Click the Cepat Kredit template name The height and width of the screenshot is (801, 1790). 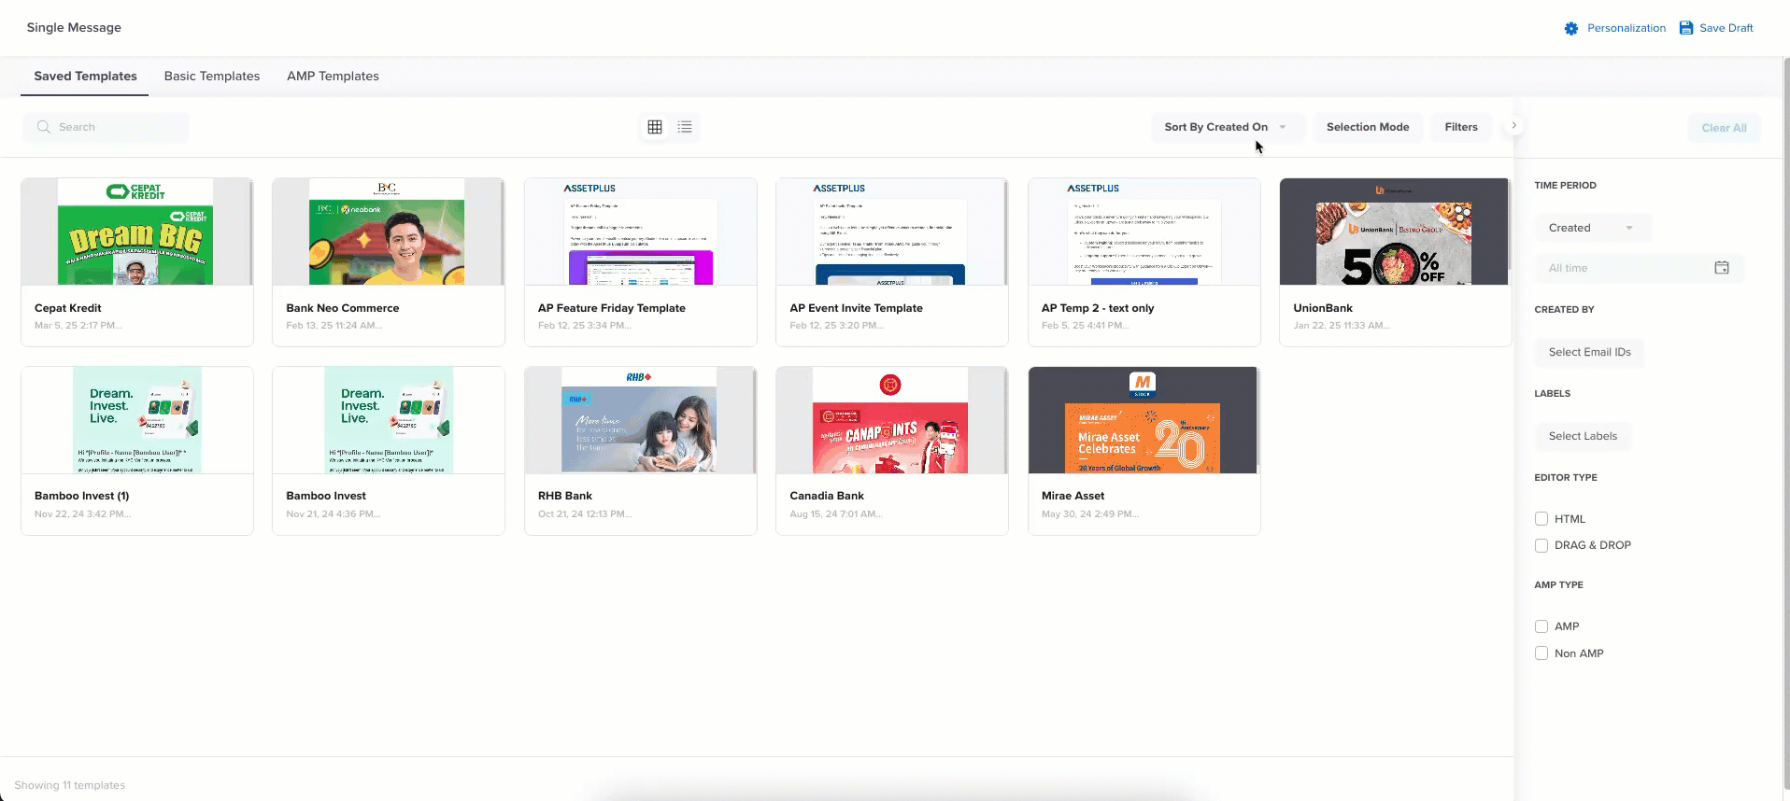tap(67, 308)
